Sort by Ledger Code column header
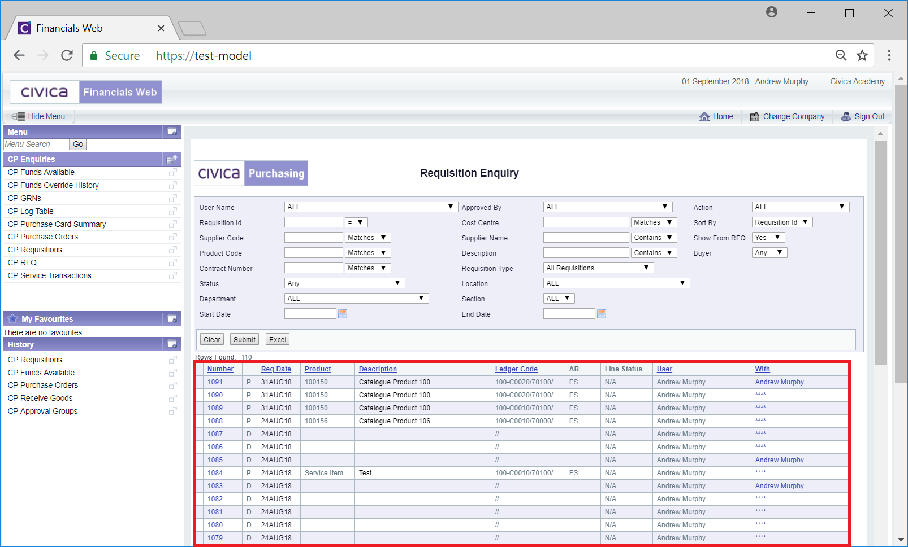This screenshot has width=908, height=547. click(516, 369)
